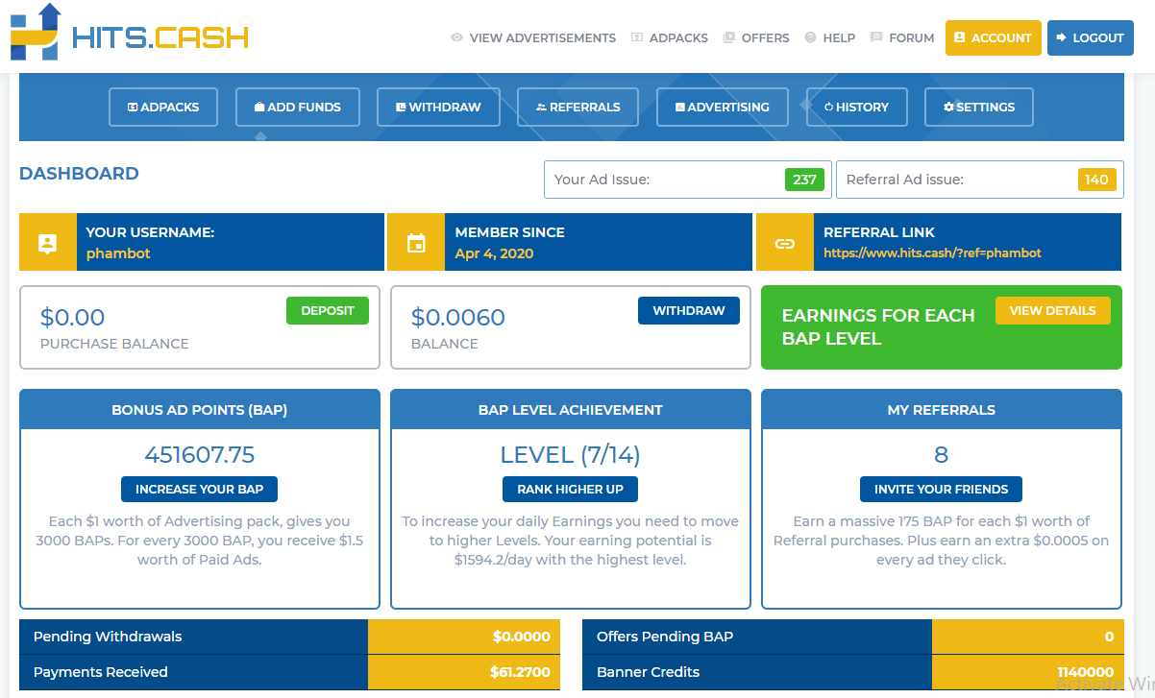Viewport: 1155px width, 698px height.
Task: Click the LEVEL (7/14) text
Action: click(571, 454)
